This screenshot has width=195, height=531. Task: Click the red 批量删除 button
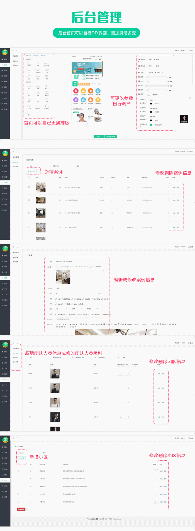[x=21, y=509]
